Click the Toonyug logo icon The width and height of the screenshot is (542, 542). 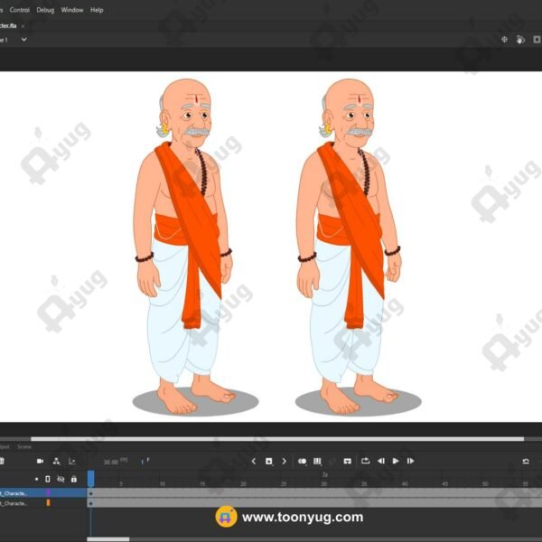coord(226,517)
